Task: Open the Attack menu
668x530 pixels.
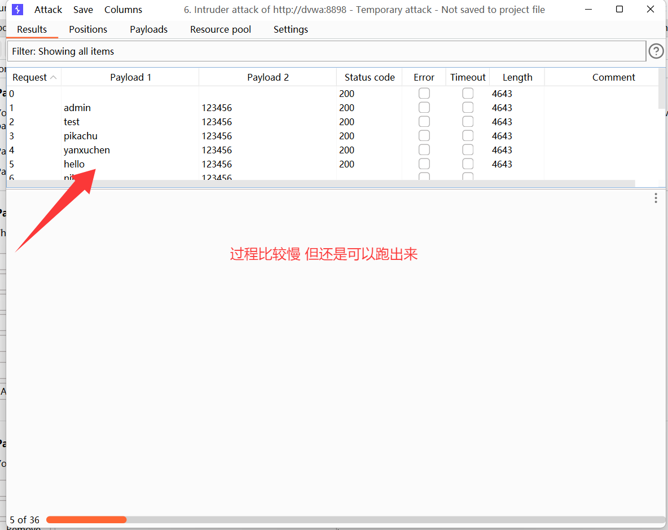Action: (x=48, y=10)
